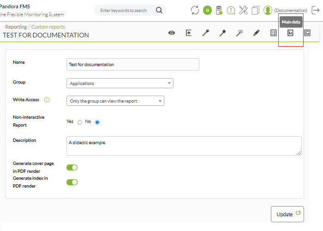Select No for Non-interactive Report

coord(97,122)
